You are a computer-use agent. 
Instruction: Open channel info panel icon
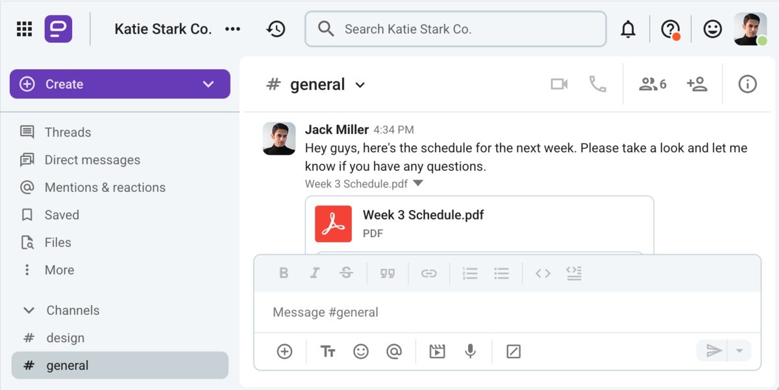click(747, 84)
